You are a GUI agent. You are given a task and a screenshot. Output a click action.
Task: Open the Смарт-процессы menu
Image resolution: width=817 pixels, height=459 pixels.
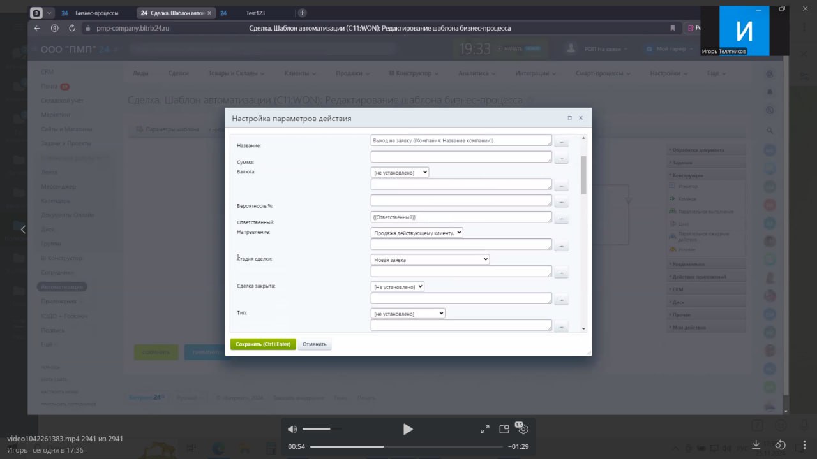click(603, 73)
